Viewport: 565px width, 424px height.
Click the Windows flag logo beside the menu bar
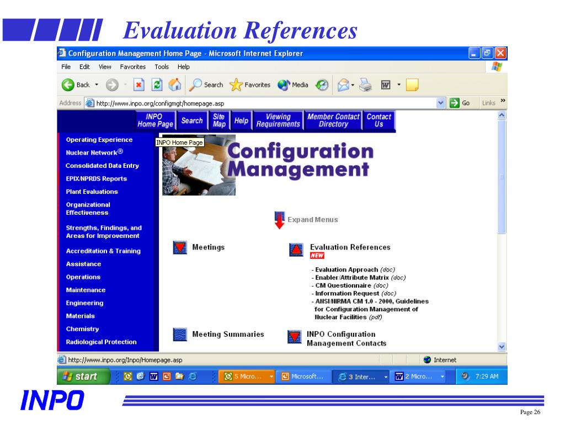click(x=497, y=67)
